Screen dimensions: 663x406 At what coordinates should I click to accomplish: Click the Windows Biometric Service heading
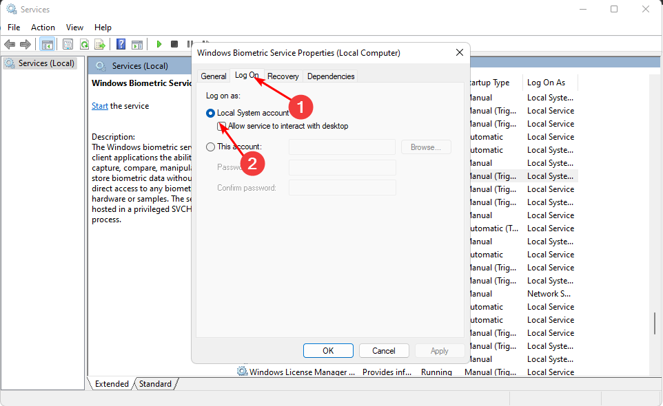coord(142,83)
